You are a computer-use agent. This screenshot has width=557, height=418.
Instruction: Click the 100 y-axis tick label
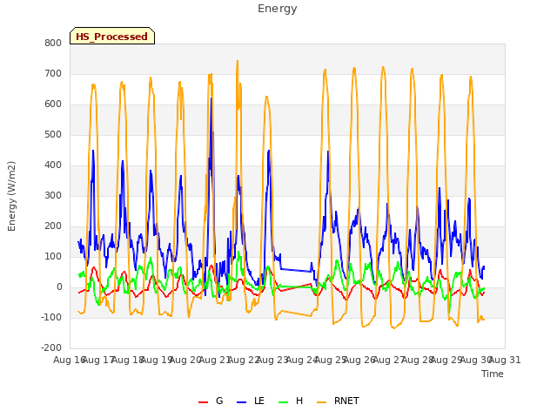pyautogui.click(x=53, y=257)
